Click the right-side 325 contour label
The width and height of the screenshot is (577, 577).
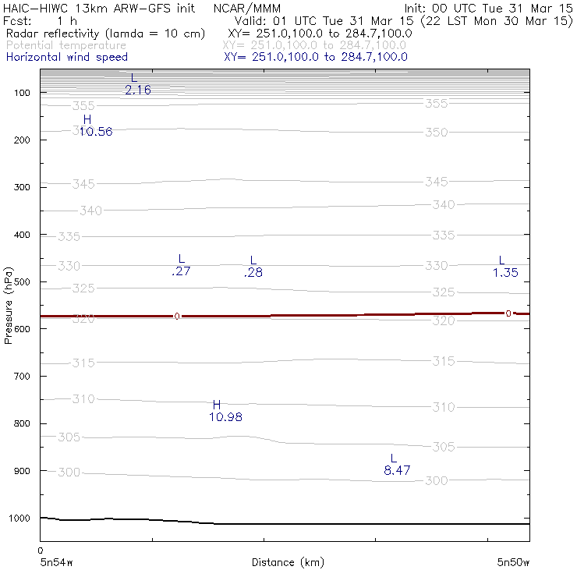click(x=444, y=292)
